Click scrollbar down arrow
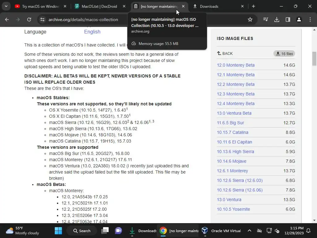Viewport: 317px width, 238px height. 314,220
